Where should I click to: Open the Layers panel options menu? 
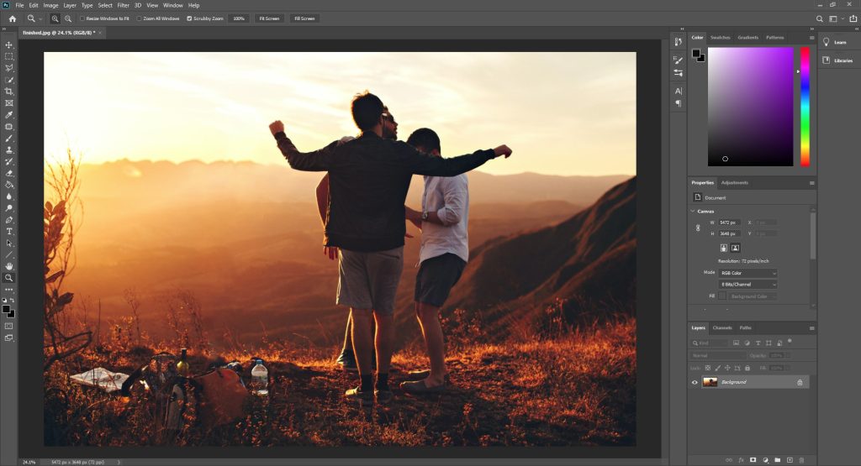point(811,328)
